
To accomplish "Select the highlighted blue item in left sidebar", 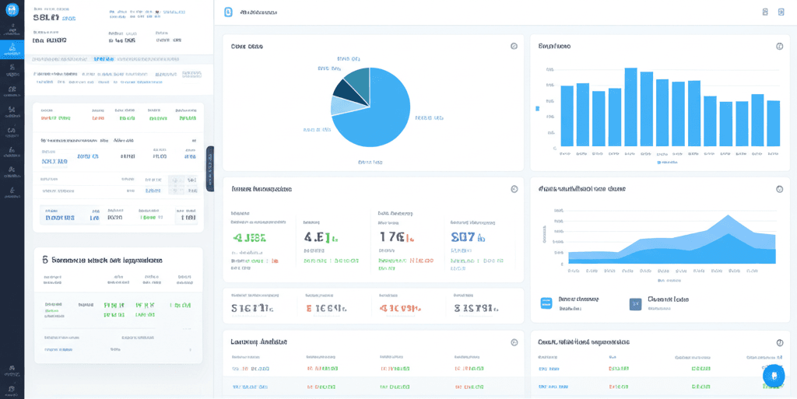I will click(12, 49).
